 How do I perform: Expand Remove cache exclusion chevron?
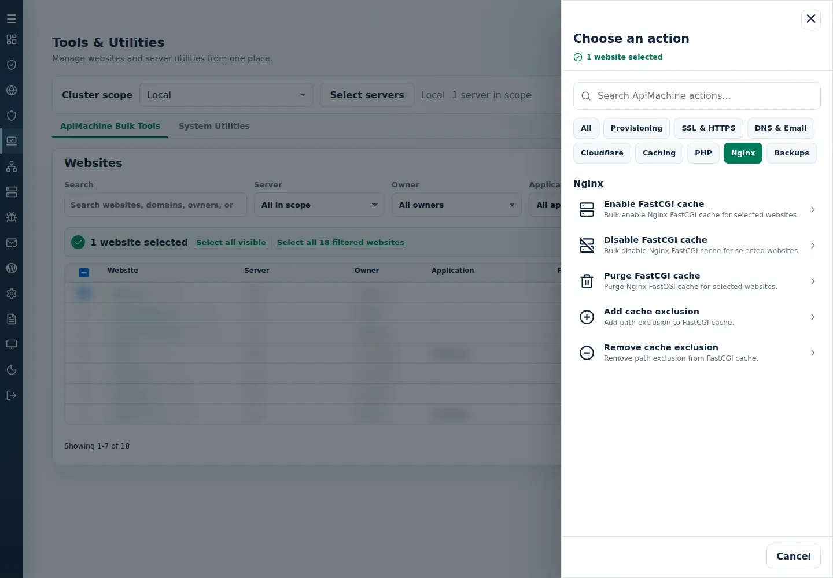(813, 353)
